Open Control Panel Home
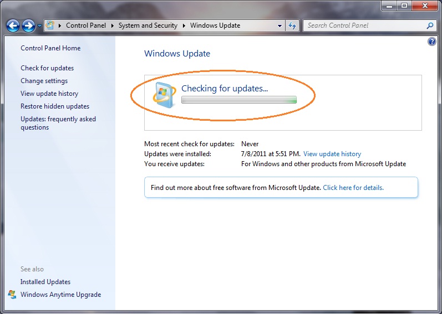This screenshot has width=442, height=314. tap(50, 48)
